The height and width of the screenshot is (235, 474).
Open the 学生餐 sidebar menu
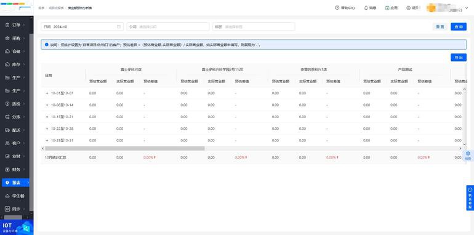pyautogui.click(x=15, y=196)
